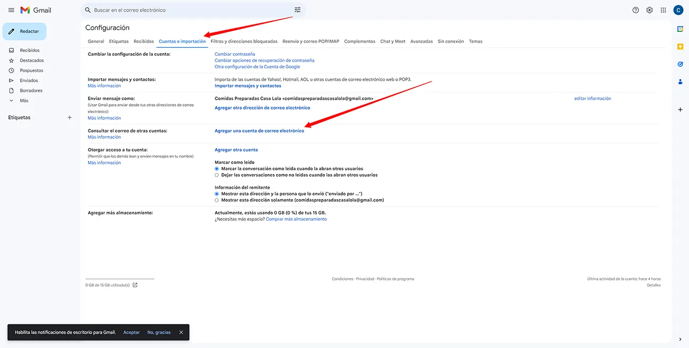Open Google Keep in side panel
The image size is (689, 348).
pyautogui.click(x=680, y=47)
